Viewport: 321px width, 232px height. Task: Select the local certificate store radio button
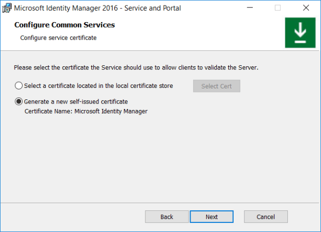[19, 86]
